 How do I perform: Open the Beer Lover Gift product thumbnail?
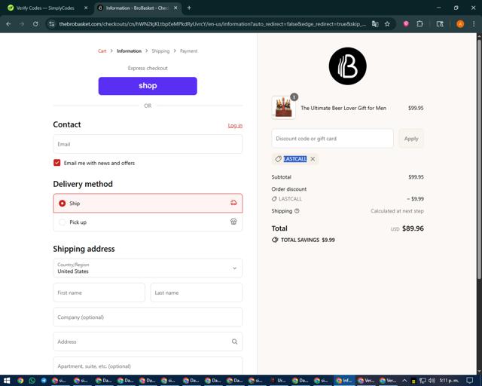(283, 108)
